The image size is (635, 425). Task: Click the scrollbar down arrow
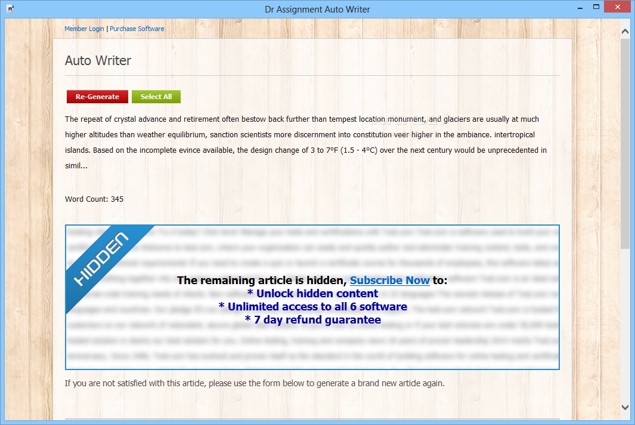[625, 407]
